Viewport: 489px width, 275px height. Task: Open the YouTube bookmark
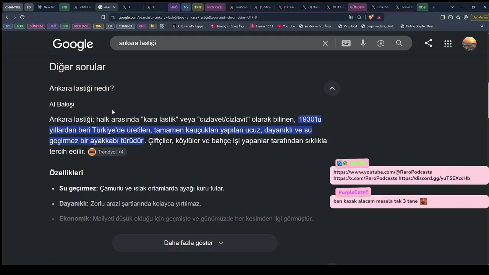(286, 26)
